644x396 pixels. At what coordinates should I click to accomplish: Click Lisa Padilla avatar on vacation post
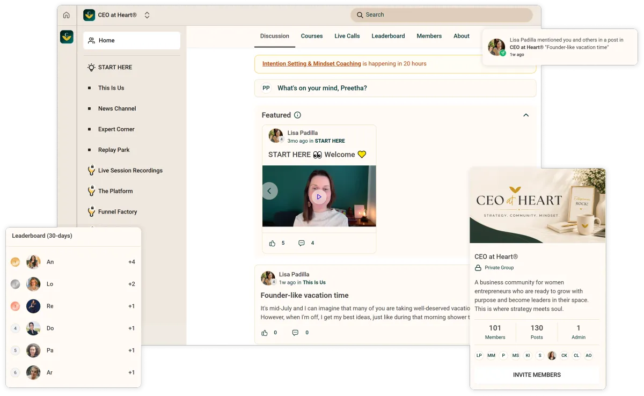(268, 278)
